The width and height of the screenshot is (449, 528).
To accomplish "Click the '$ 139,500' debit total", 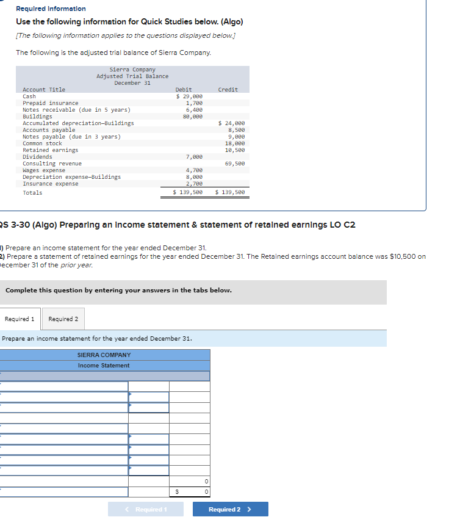I will (x=188, y=192).
